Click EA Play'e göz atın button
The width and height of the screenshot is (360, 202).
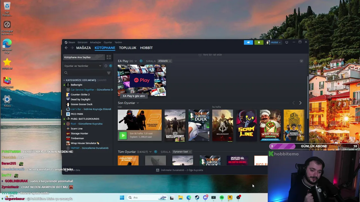[x=134, y=96]
